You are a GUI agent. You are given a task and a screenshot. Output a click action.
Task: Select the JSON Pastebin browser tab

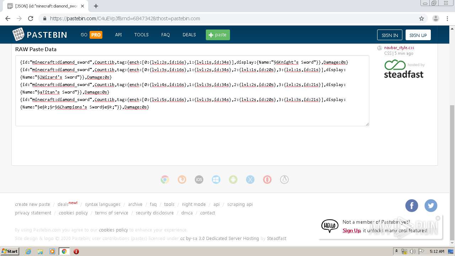point(46,6)
